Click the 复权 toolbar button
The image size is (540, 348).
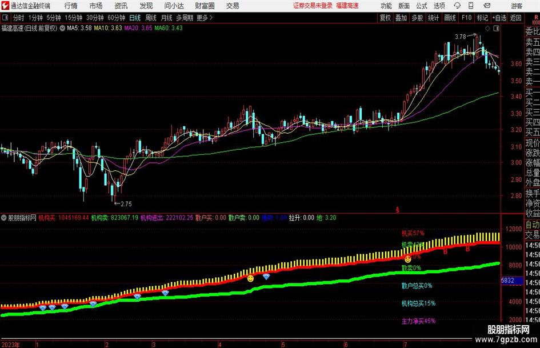click(385, 18)
